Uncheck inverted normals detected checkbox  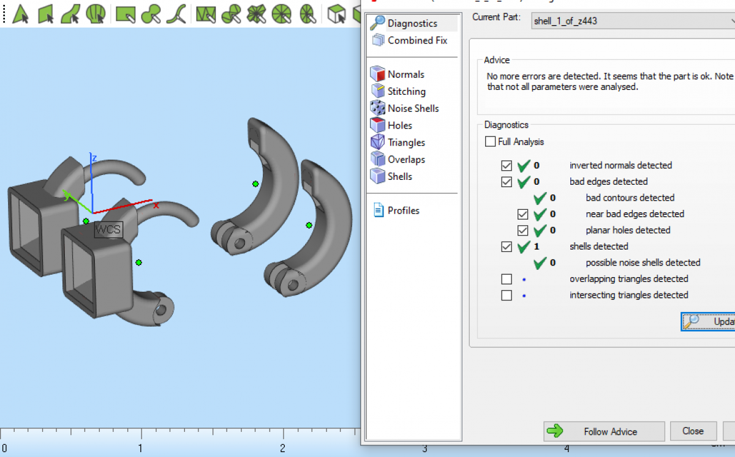pyautogui.click(x=507, y=166)
